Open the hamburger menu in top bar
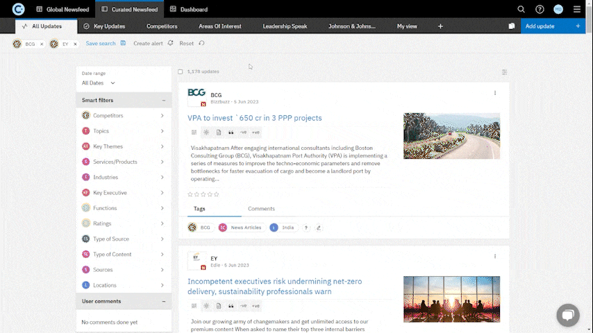The width and height of the screenshot is (593, 333). [577, 9]
